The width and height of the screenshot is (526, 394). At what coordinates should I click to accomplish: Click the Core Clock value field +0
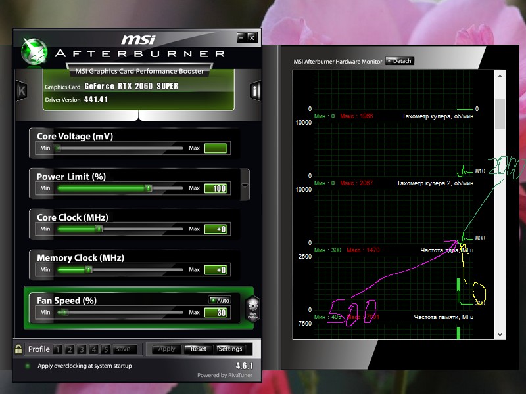click(x=216, y=229)
